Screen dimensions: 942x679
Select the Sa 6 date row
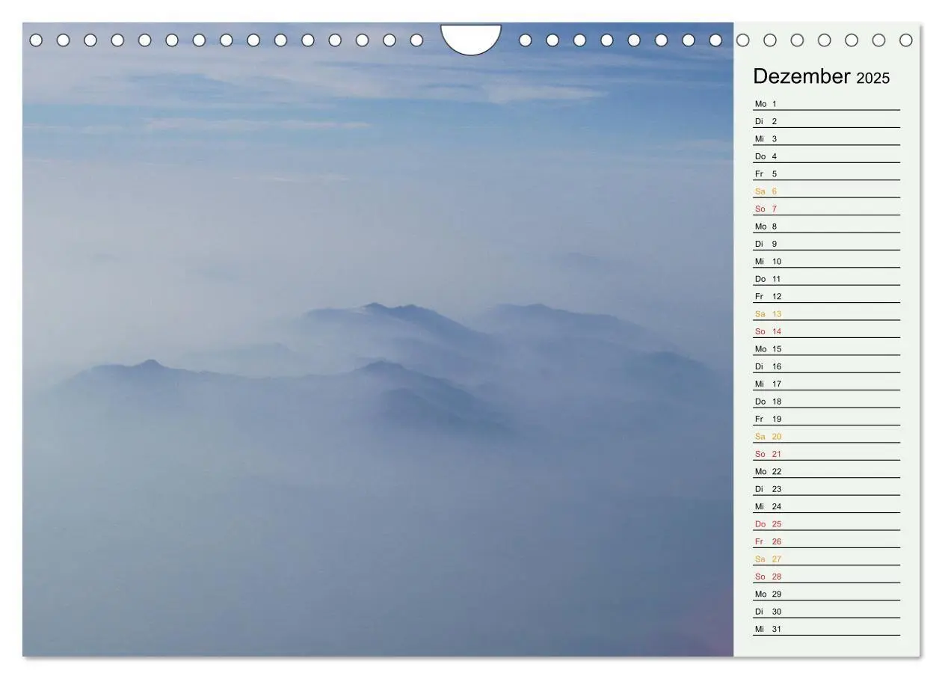click(826, 191)
